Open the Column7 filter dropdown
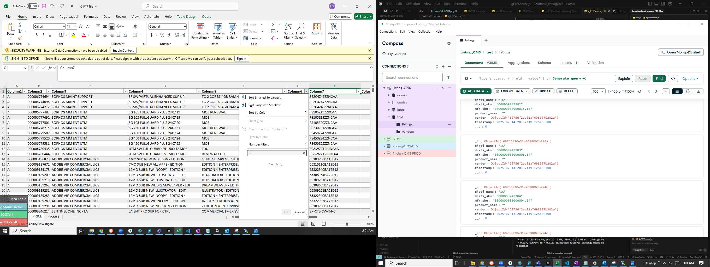This screenshot has width=710, height=267. tap(358, 91)
